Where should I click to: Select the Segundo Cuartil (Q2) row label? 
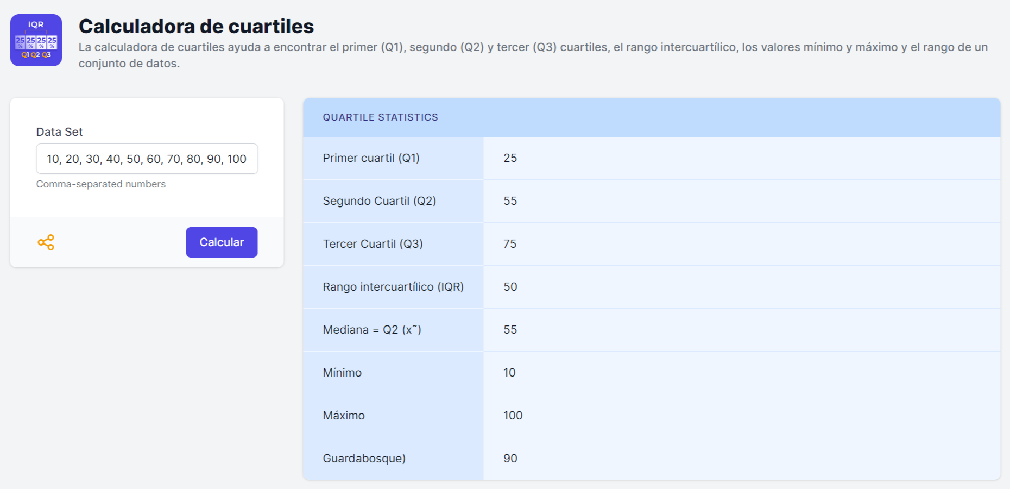[x=379, y=201]
